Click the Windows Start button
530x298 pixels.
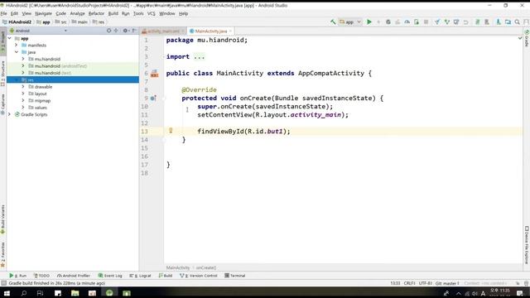7,293
